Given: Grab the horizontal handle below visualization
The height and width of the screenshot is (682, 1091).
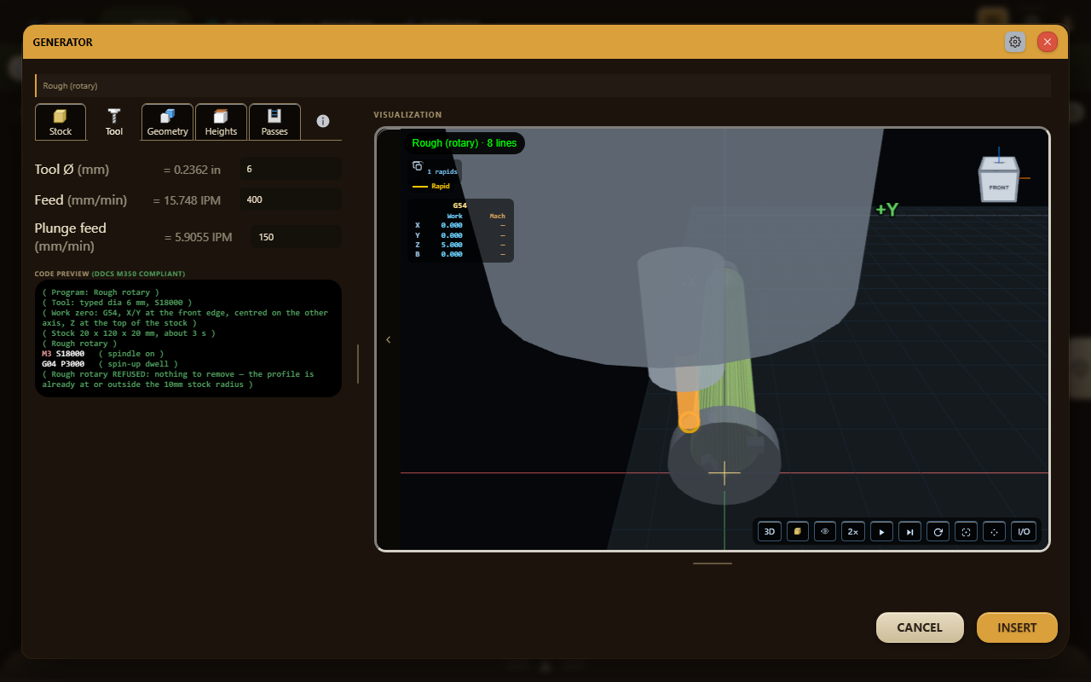Looking at the screenshot, I should point(713,564).
